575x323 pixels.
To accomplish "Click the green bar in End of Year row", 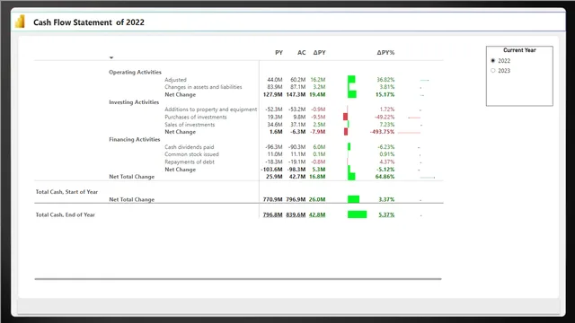I will click(358, 214).
